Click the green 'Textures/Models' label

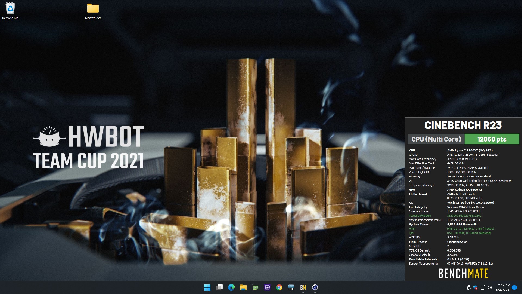coord(420,216)
